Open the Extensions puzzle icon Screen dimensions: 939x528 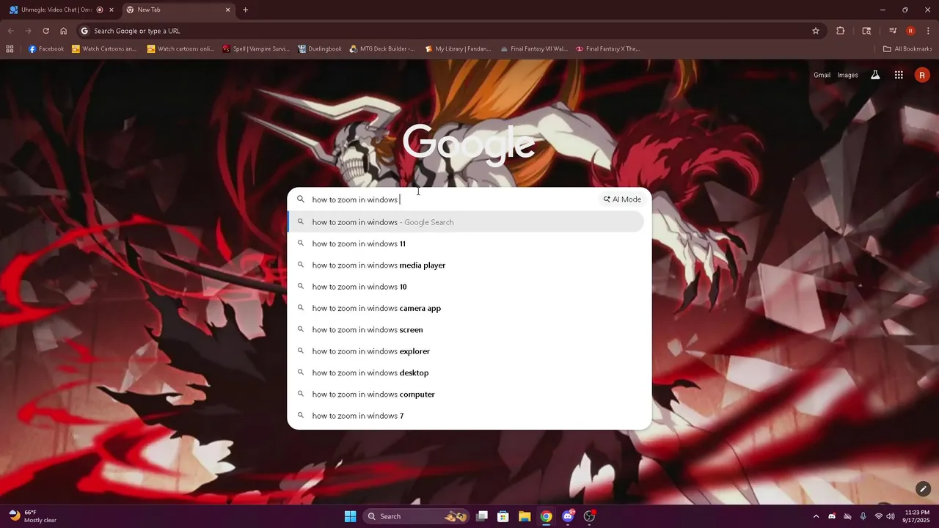(x=841, y=31)
